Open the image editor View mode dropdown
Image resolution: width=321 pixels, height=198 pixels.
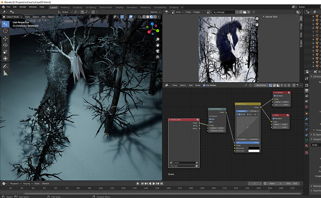point(177,12)
